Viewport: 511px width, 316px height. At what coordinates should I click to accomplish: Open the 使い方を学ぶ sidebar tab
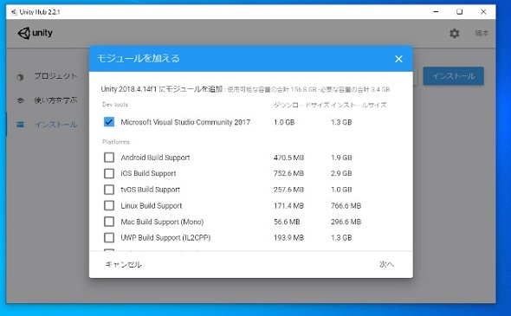(55, 100)
